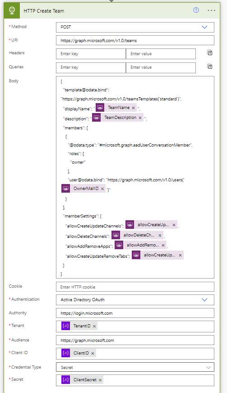
Task: Click the TeamName token label
Action: click(x=119, y=108)
